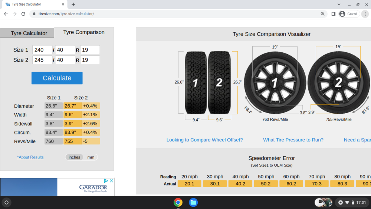The image size is (371, 209).
Task: Click the diameter difference +0.4%
Action: click(91, 106)
